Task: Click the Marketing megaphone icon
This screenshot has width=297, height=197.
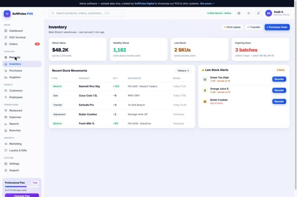Action: click(x=6, y=144)
